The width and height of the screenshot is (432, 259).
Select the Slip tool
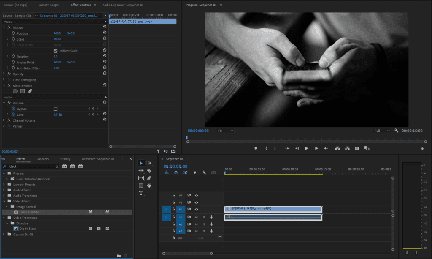pos(141,178)
